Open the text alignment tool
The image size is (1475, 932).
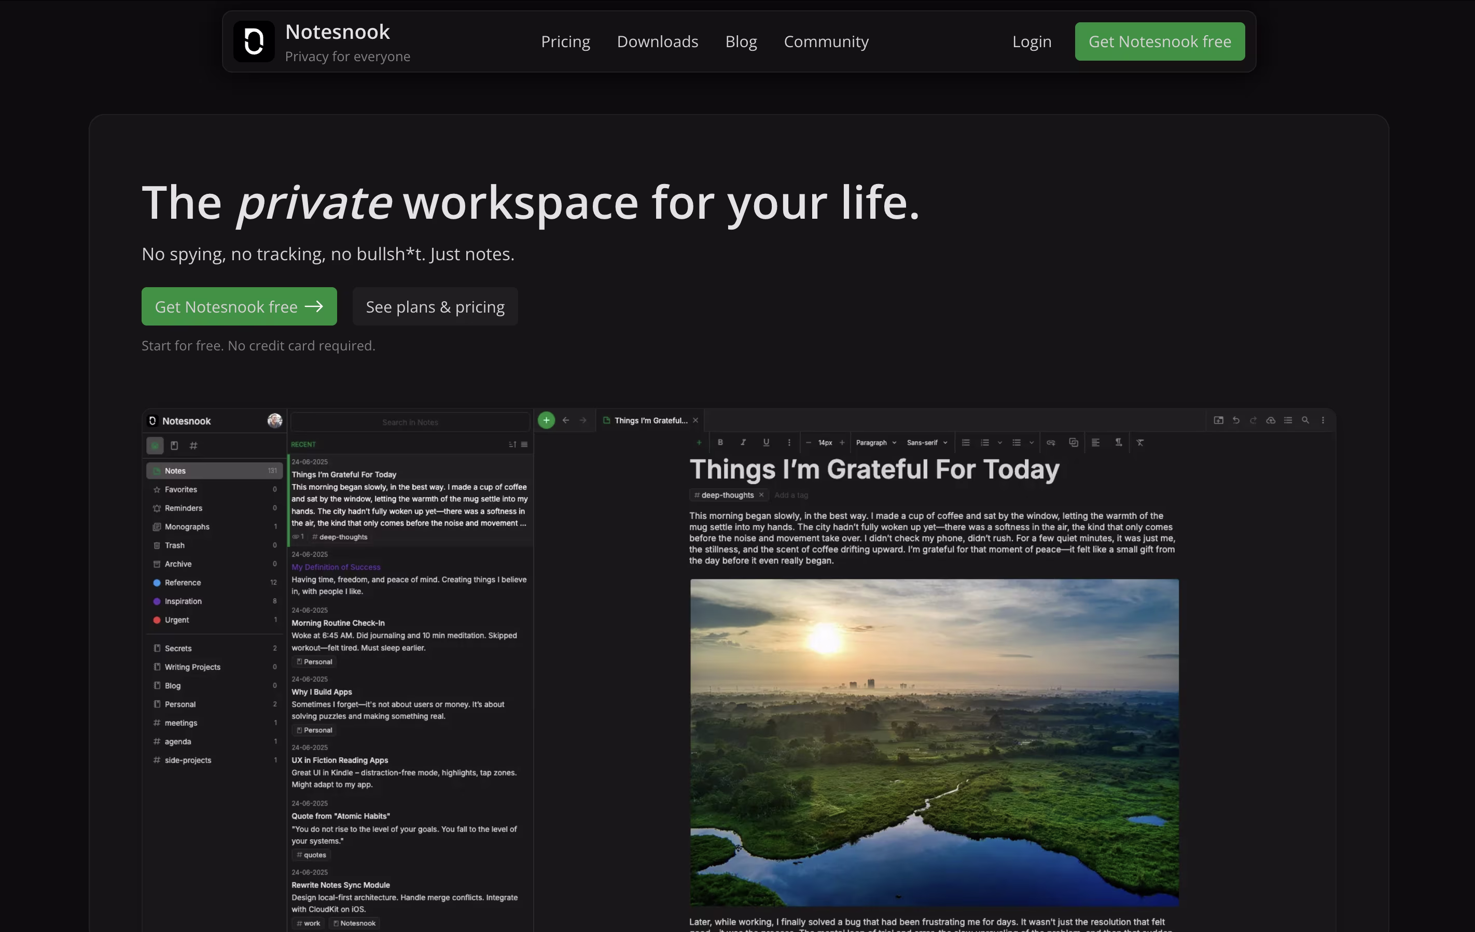click(x=1095, y=442)
